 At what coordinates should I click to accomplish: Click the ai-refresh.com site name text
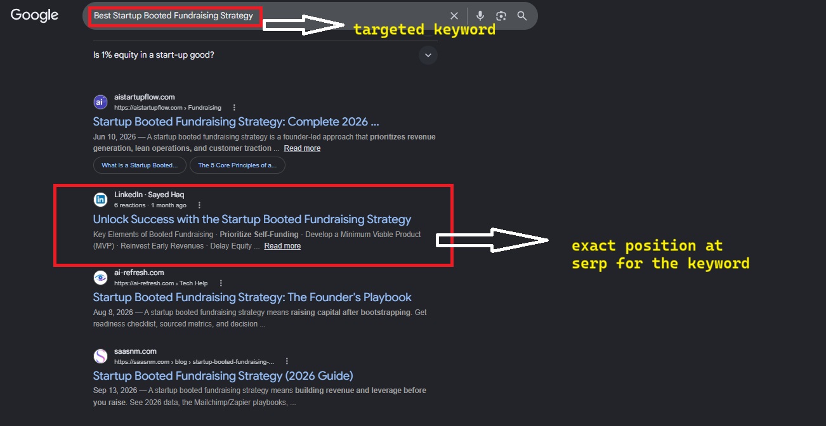tap(139, 273)
